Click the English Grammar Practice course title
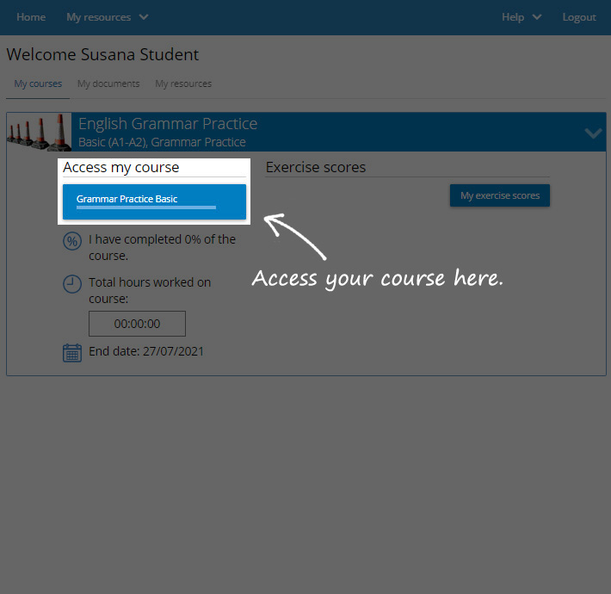This screenshot has width=611, height=594. (168, 124)
